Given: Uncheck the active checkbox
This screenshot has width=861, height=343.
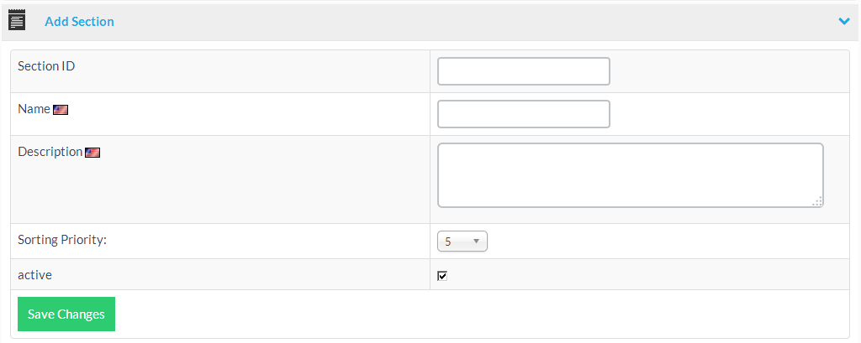Looking at the screenshot, I should pos(442,276).
